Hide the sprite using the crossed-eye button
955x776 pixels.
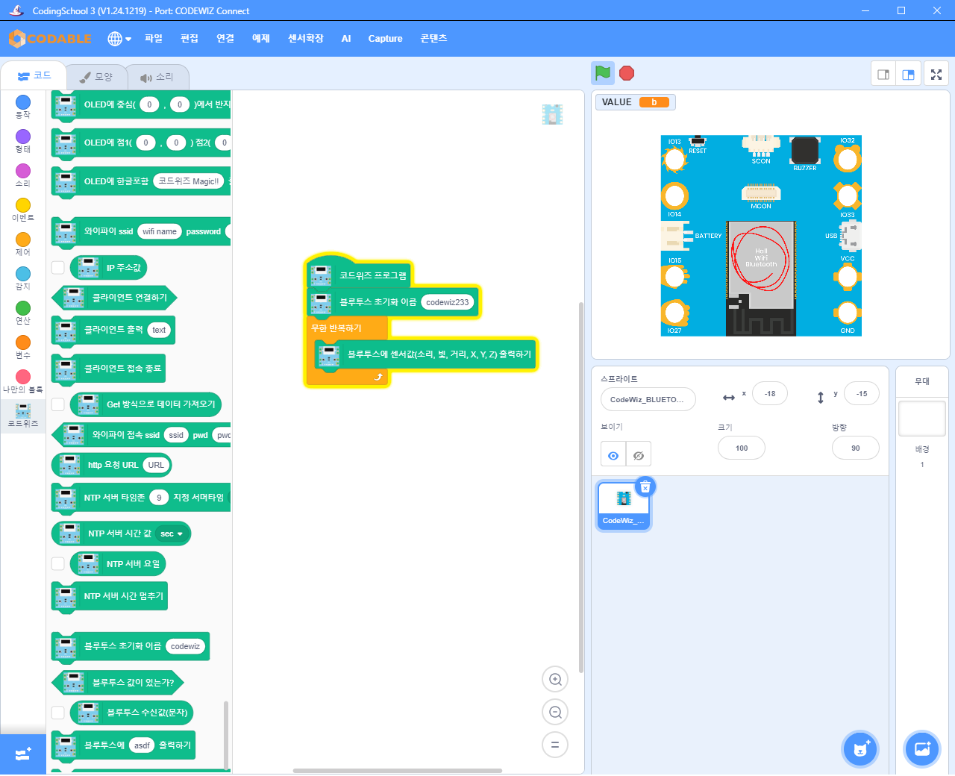click(x=639, y=455)
